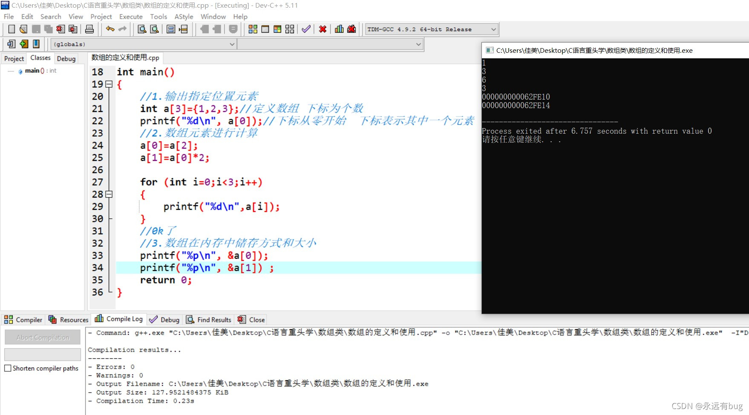Click the console window title bar

click(x=615, y=50)
